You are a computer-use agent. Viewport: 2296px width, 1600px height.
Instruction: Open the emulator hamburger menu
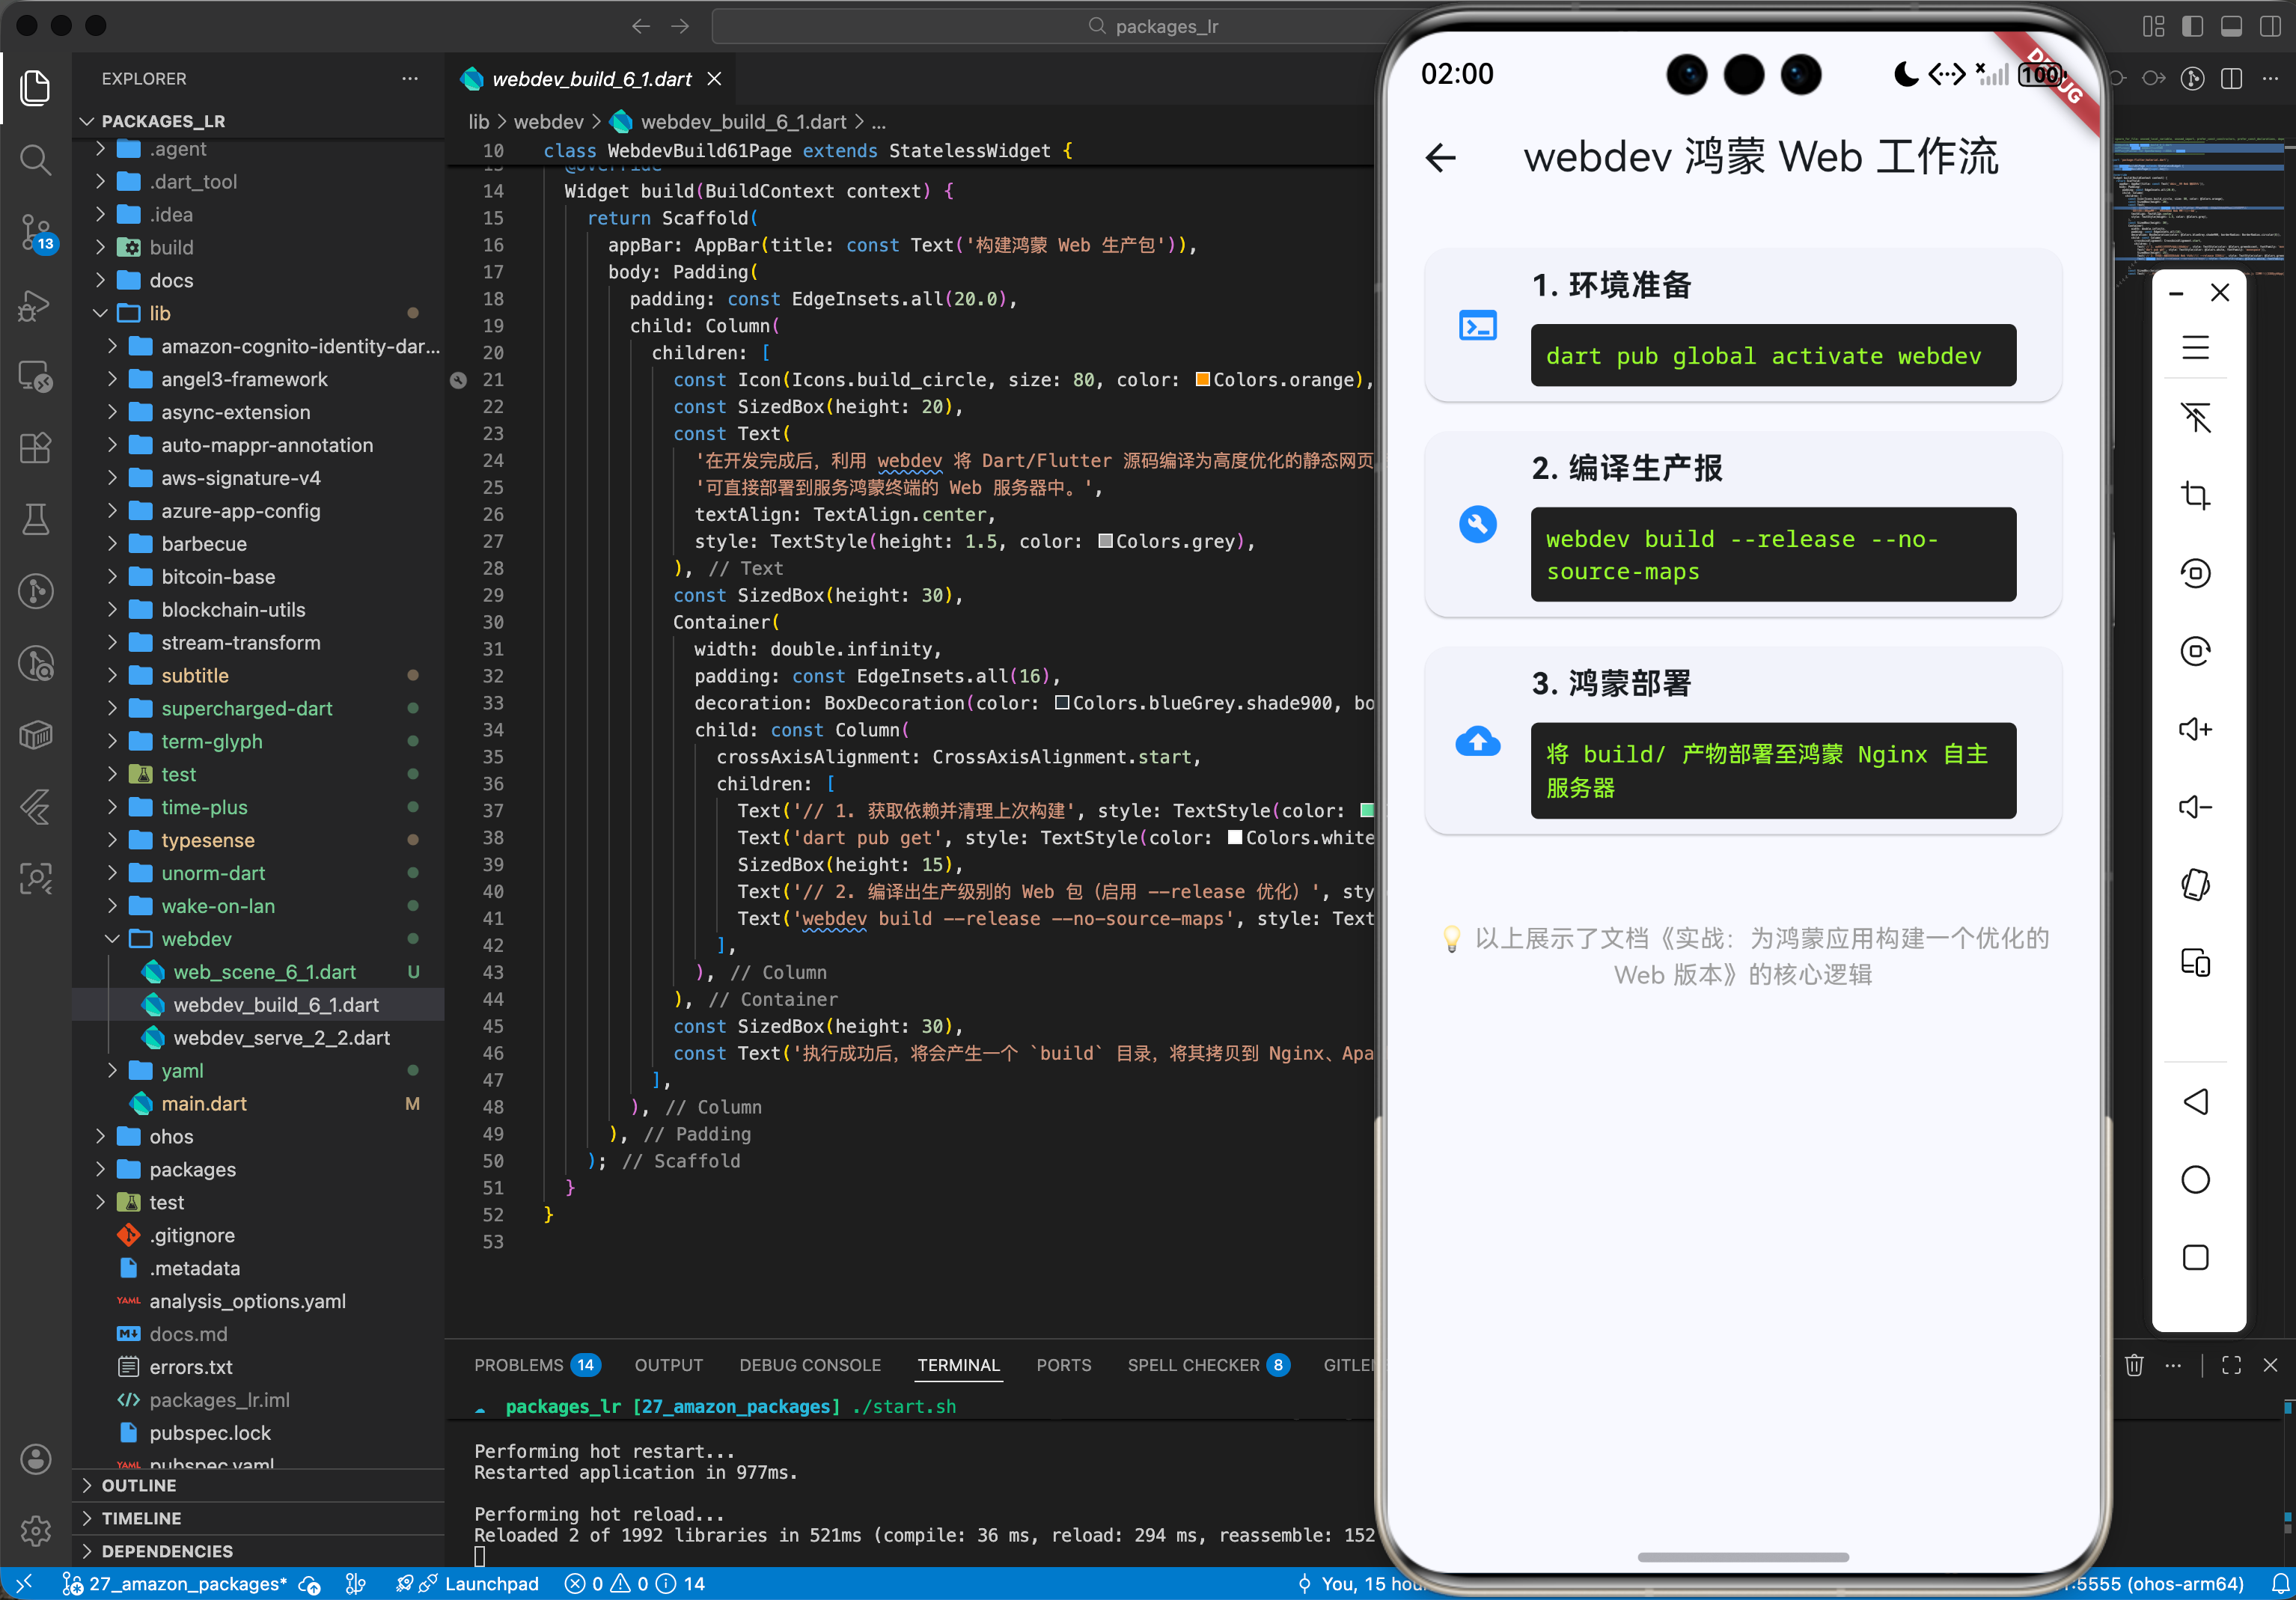[x=2195, y=347]
